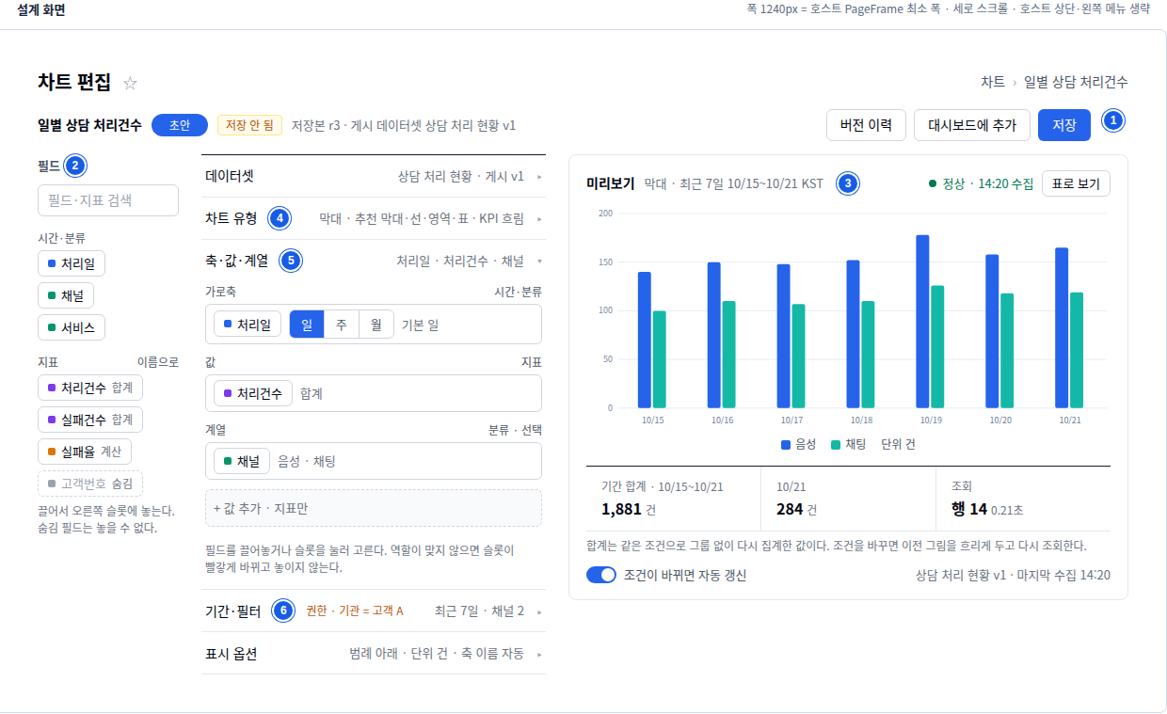This screenshot has height=714, width=1167.
Task: Expand the 차트 유형 section
Action: [x=375, y=218]
